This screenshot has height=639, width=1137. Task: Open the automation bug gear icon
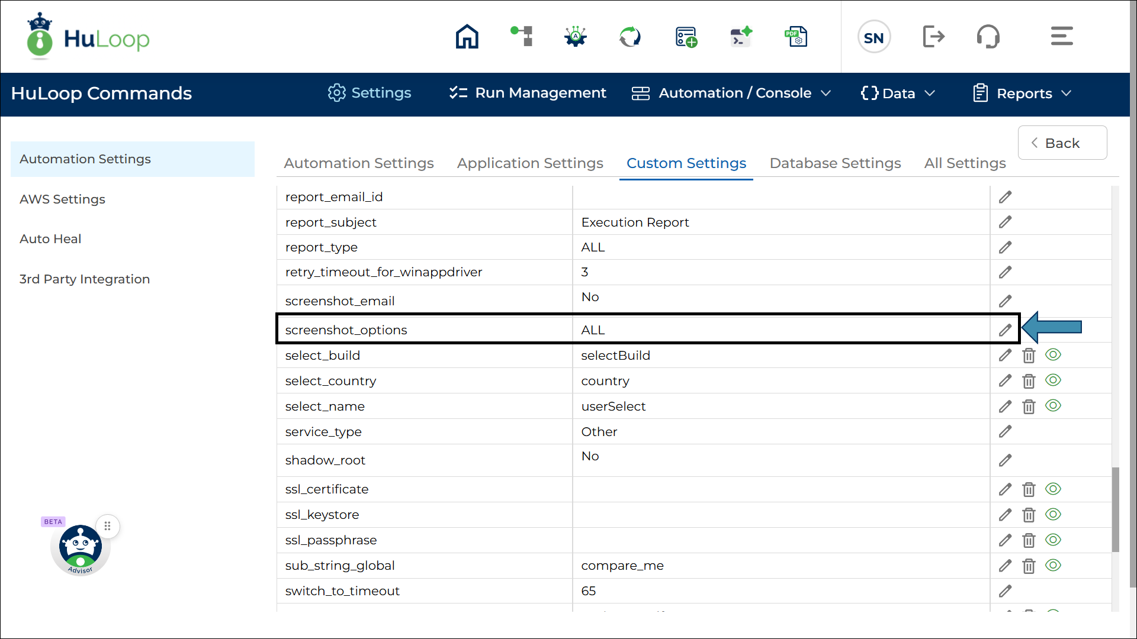point(575,37)
